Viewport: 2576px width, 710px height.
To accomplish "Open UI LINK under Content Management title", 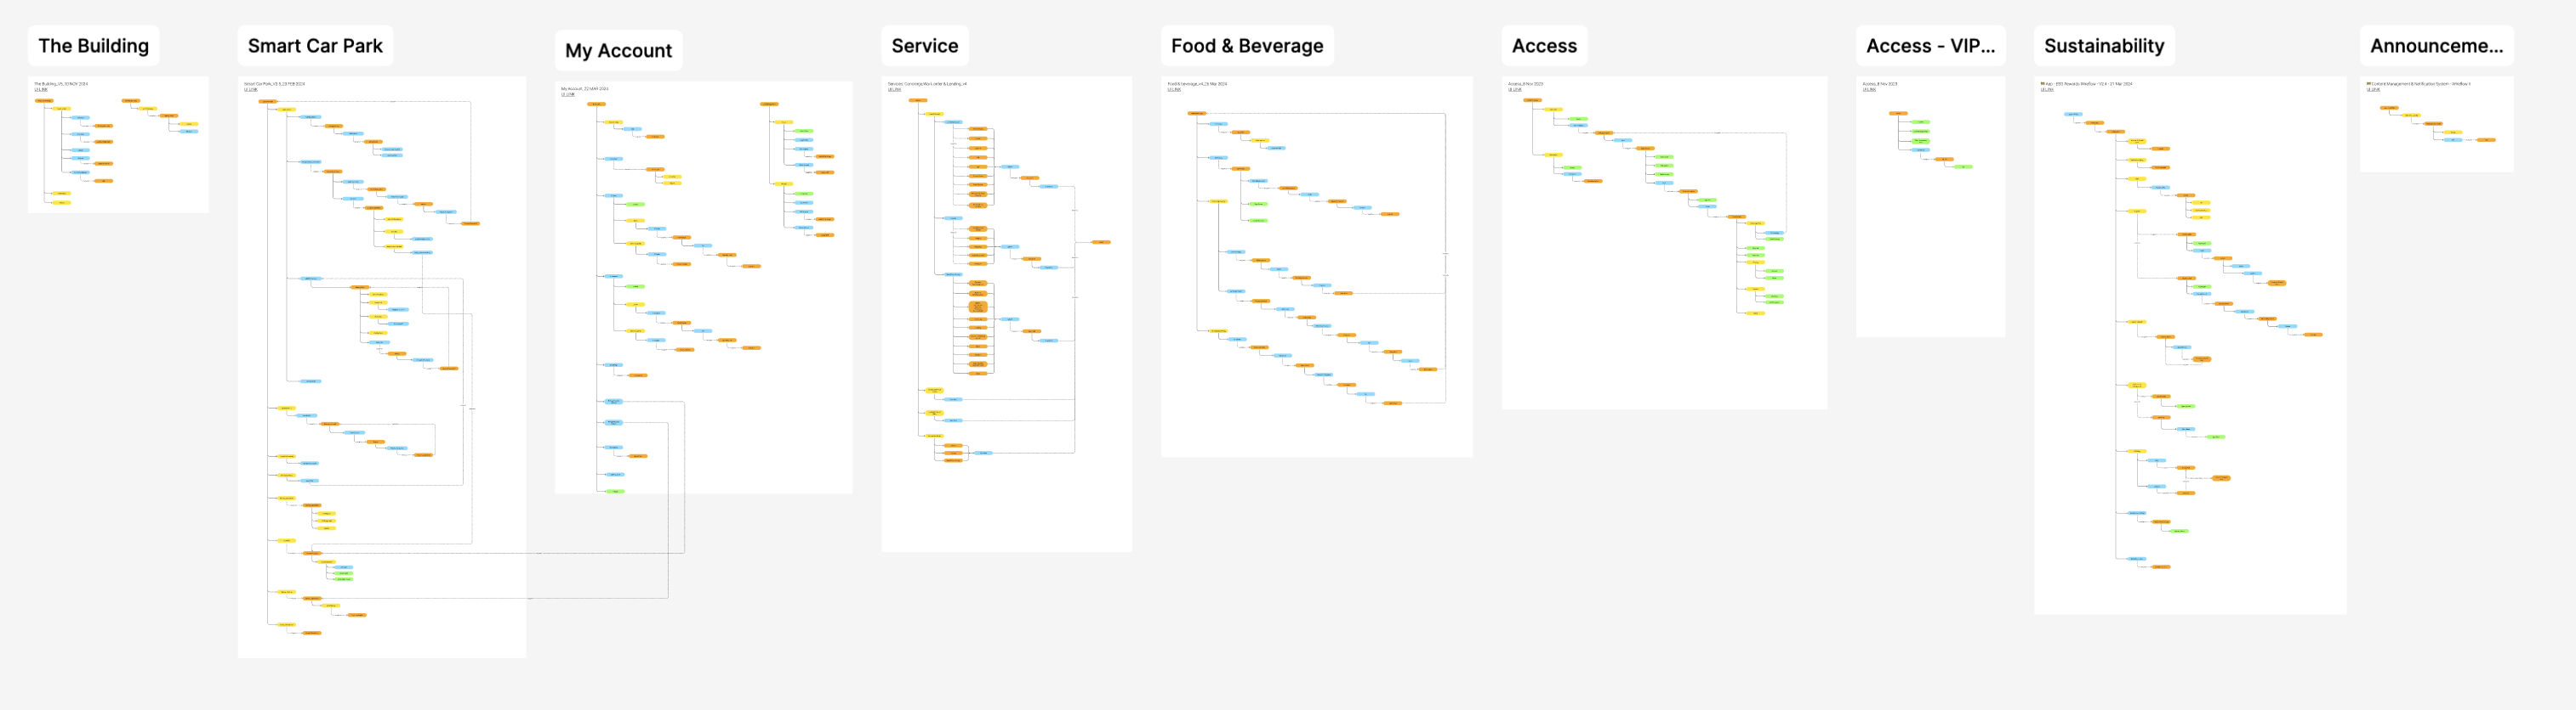I will pos(2373,90).
